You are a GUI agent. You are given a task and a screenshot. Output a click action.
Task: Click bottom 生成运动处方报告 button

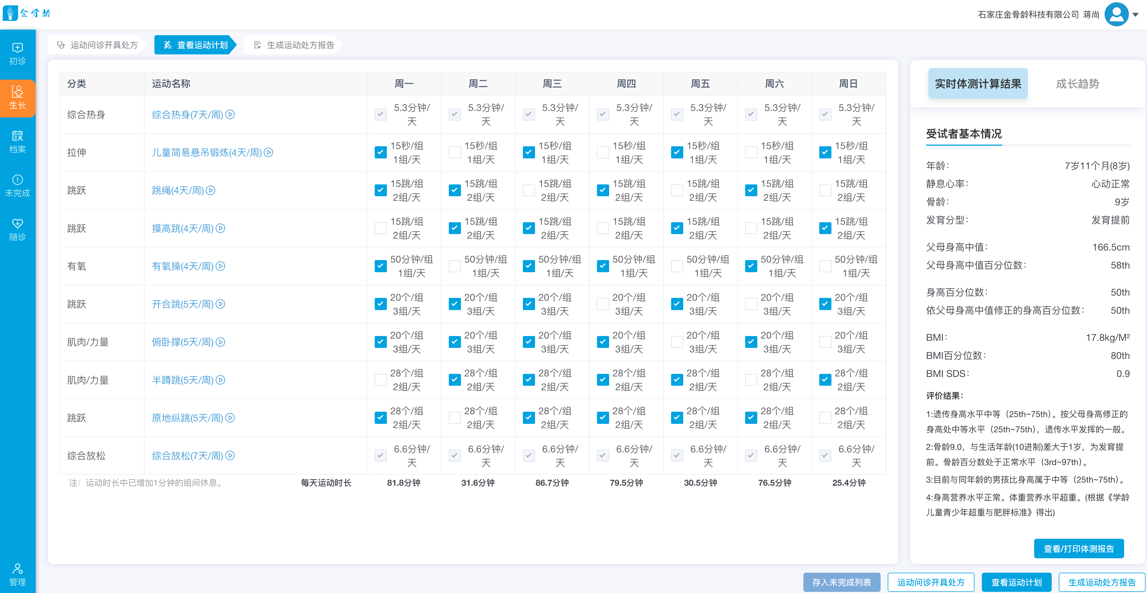pyautogui.click(x=1101, y=582)
